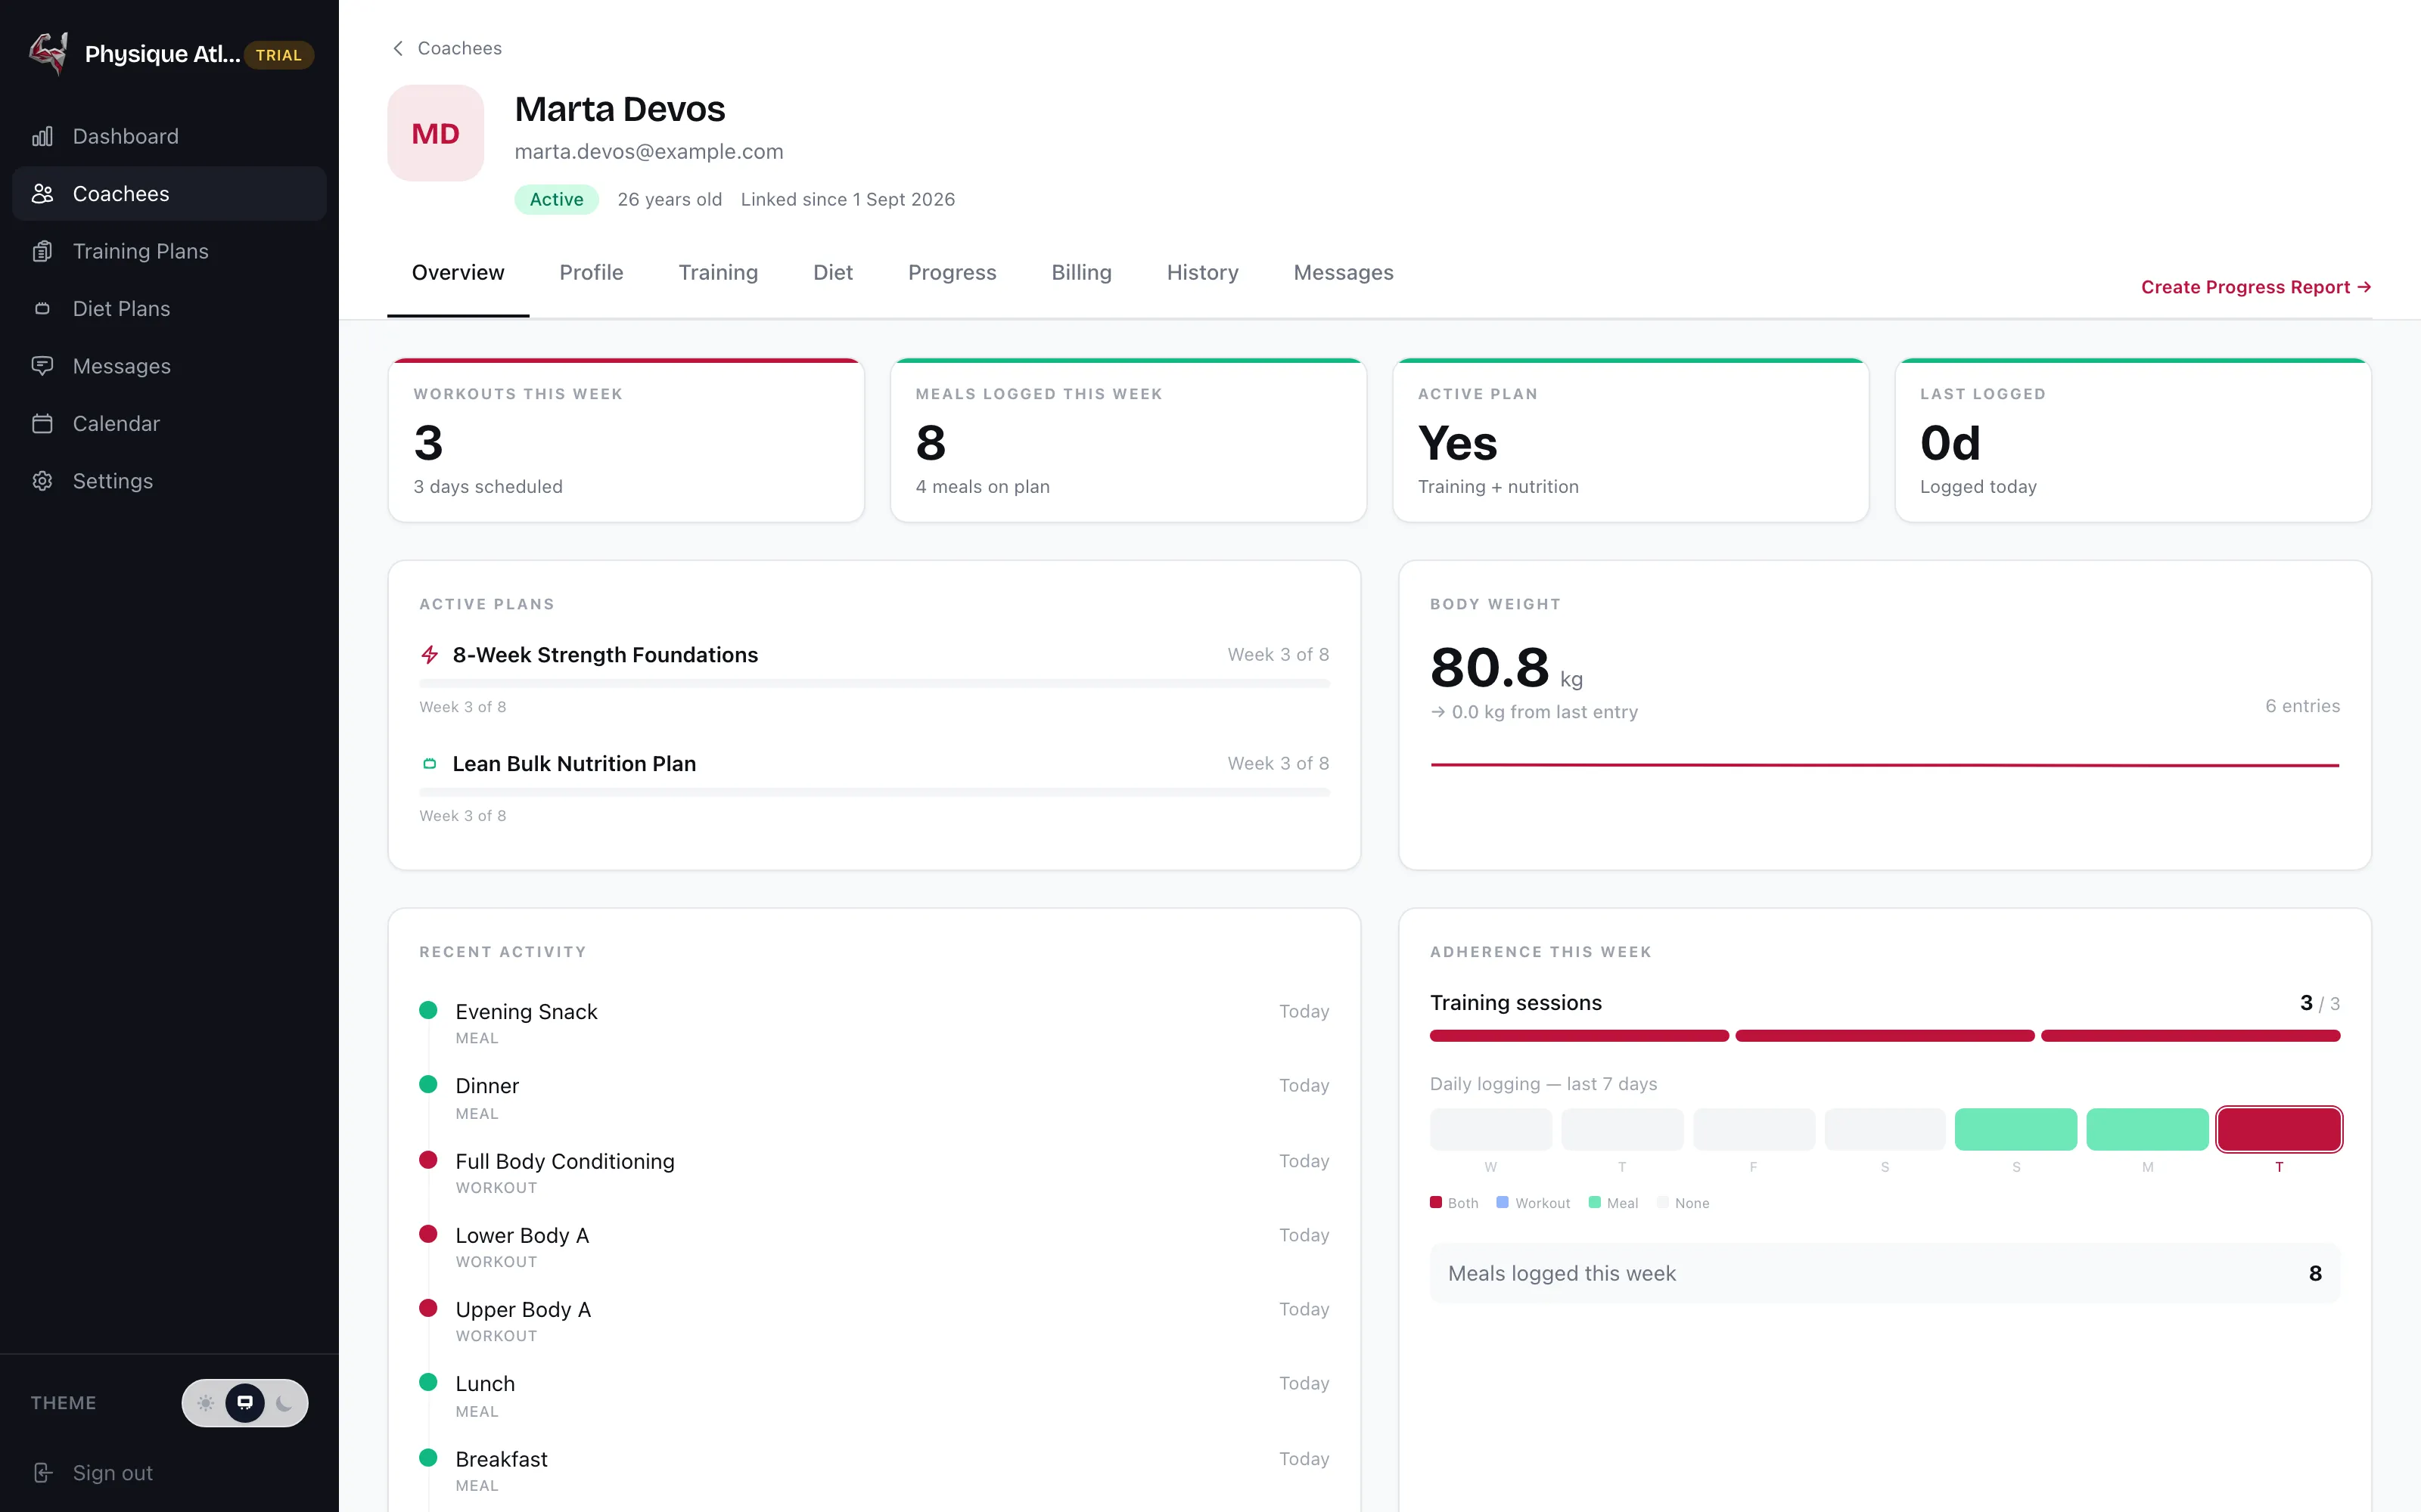The width and height of the screenshot is (2421, 1512).
Task: Select the system theme monitor option
Action: [245, 1403]
